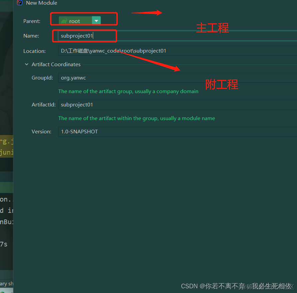Click the Version: label

(42, 132)
